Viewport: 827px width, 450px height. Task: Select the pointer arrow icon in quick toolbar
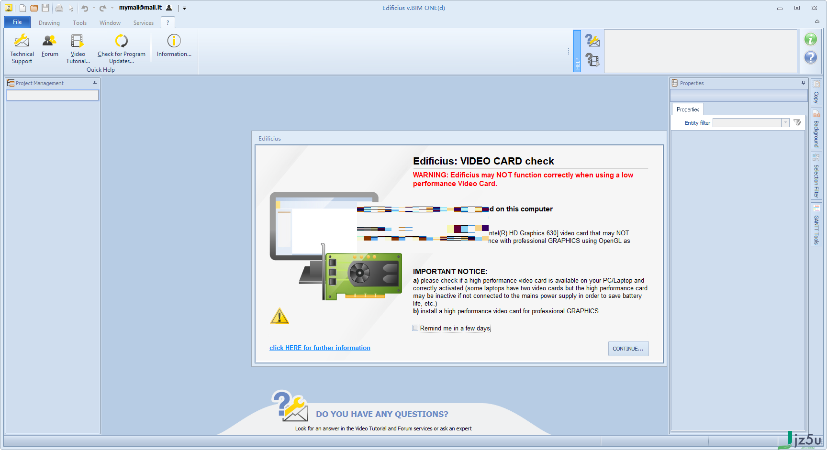coord(71,8)
